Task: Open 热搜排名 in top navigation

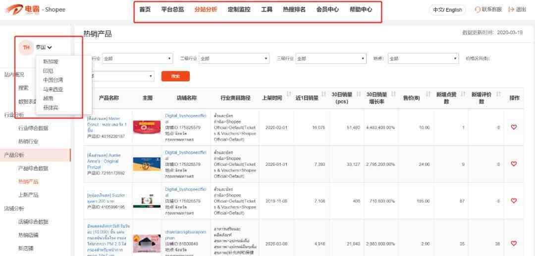Action: [x=294, y=9]
